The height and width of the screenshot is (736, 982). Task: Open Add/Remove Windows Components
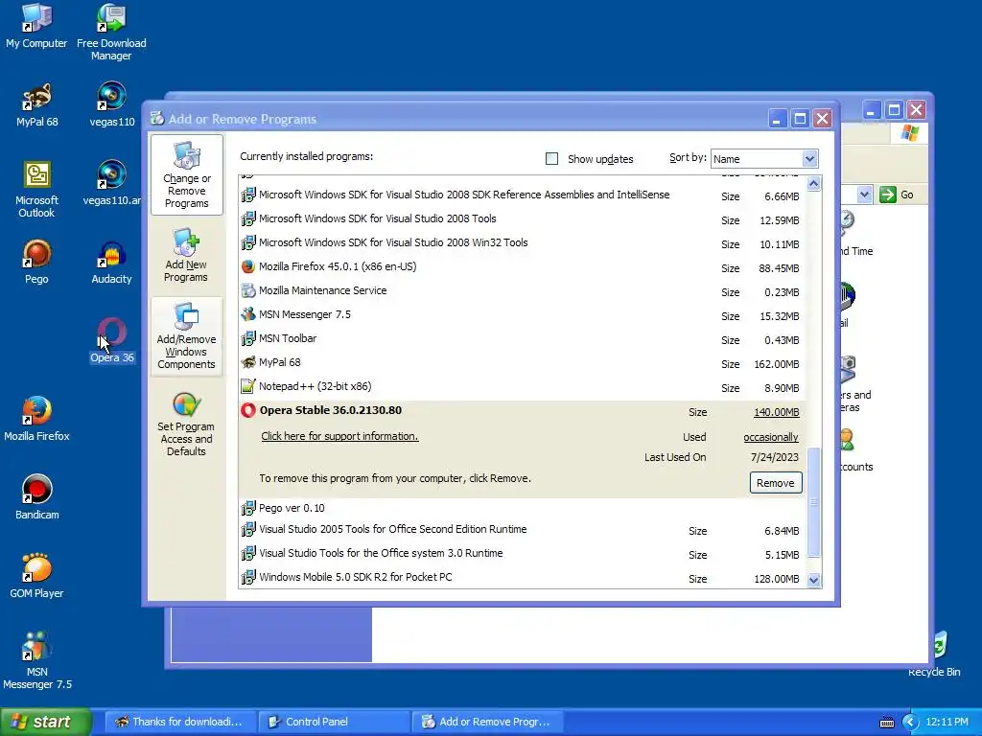point(187,336)
